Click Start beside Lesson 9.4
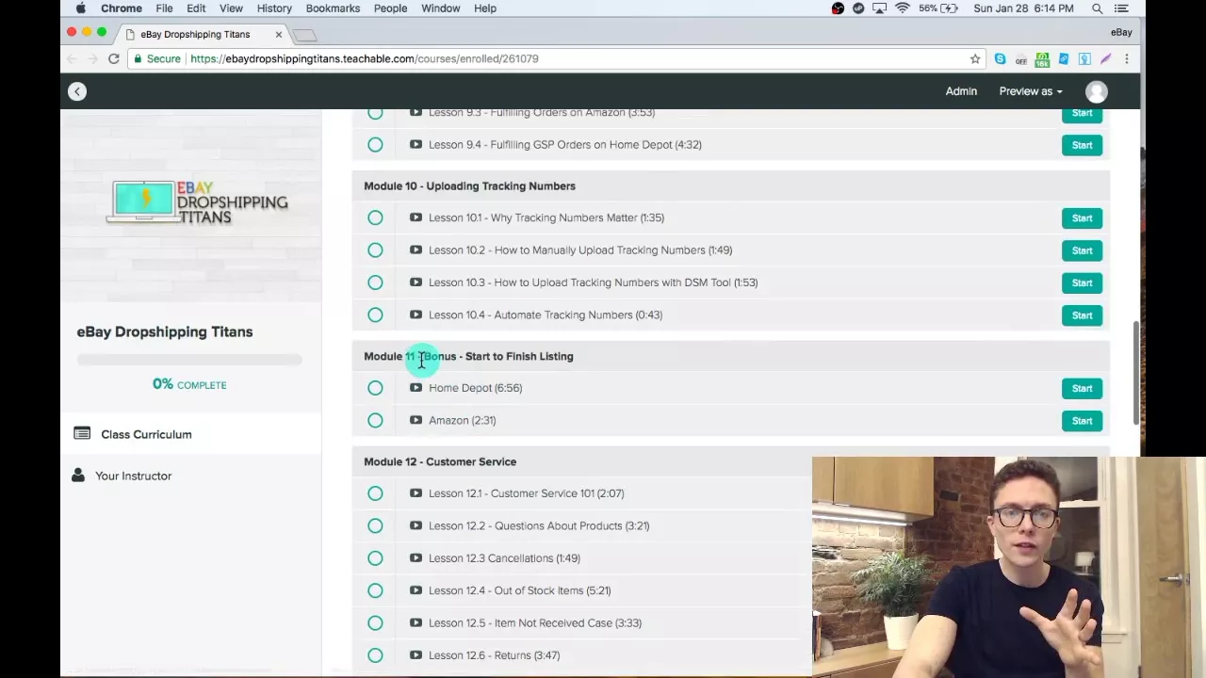This screenshot has height=678, width=1206. pyautogui.click(x=1082, y=145)
